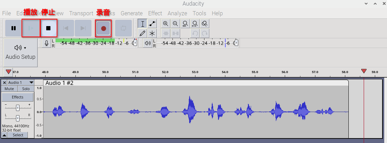Zoom in on the waveform
This screenshot has height=143, width=387.
pyautogui.click(x=166, y=24)
